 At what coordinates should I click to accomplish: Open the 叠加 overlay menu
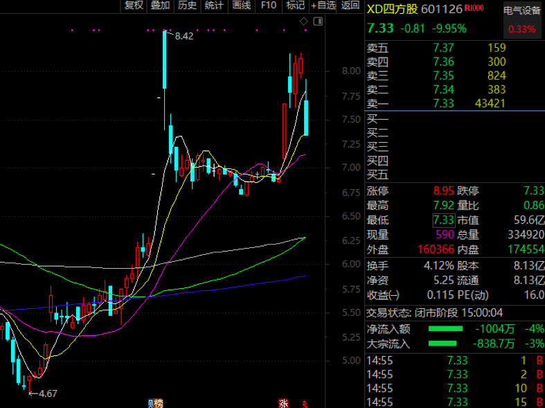click(161, 6)
